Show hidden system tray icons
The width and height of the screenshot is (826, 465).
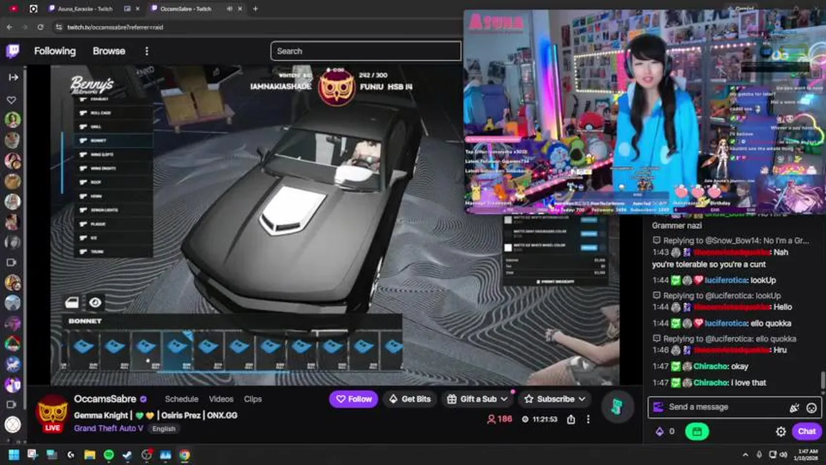pos(745,455)
